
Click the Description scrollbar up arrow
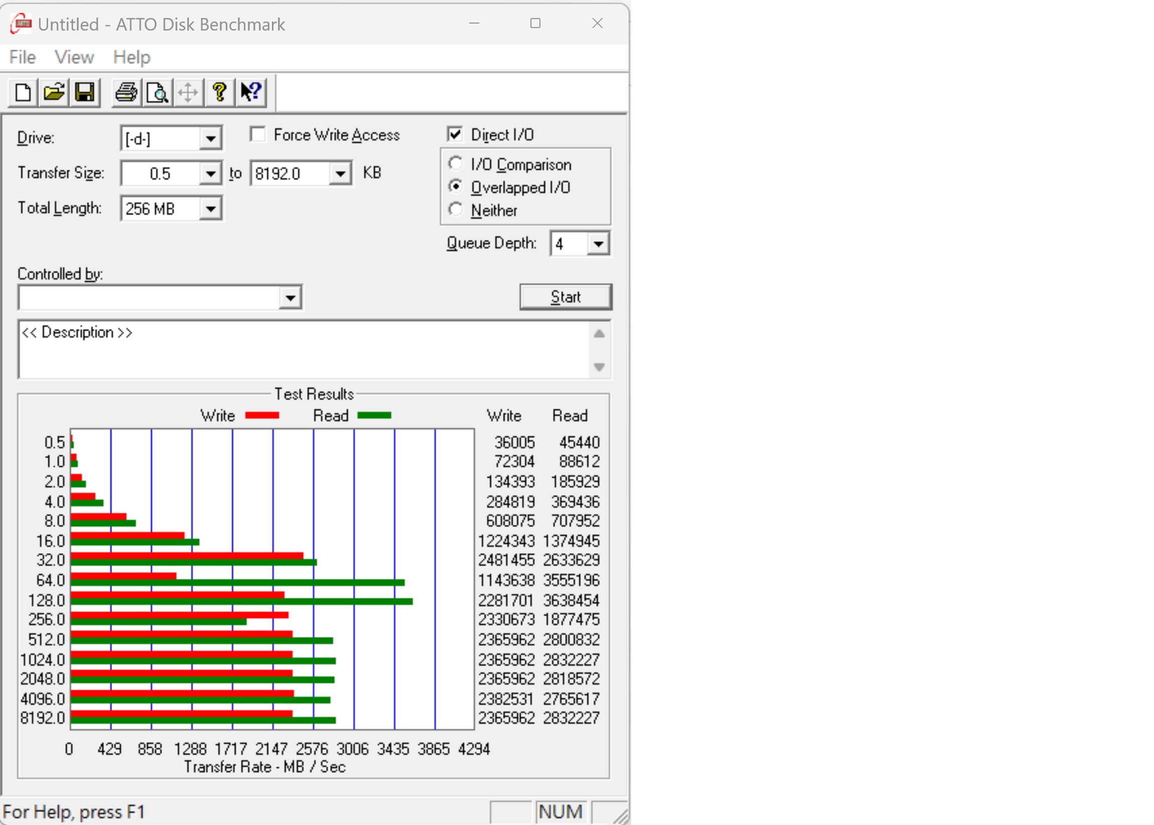click(x=599, y=334)
